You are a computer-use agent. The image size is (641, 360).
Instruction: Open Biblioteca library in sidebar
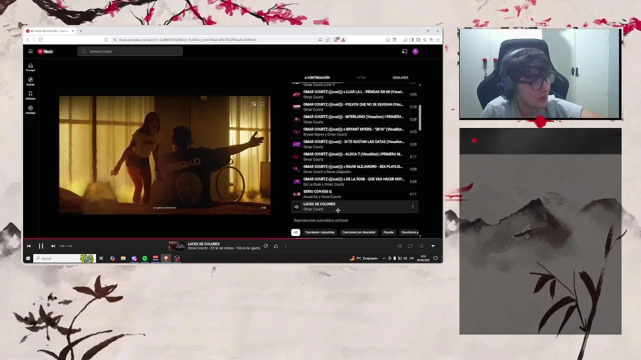[x=31, y=95]
